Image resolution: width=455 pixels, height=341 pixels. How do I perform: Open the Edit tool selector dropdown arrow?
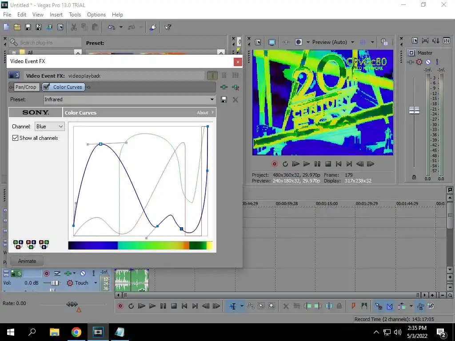pyautogui.click(x=242, y=306)
